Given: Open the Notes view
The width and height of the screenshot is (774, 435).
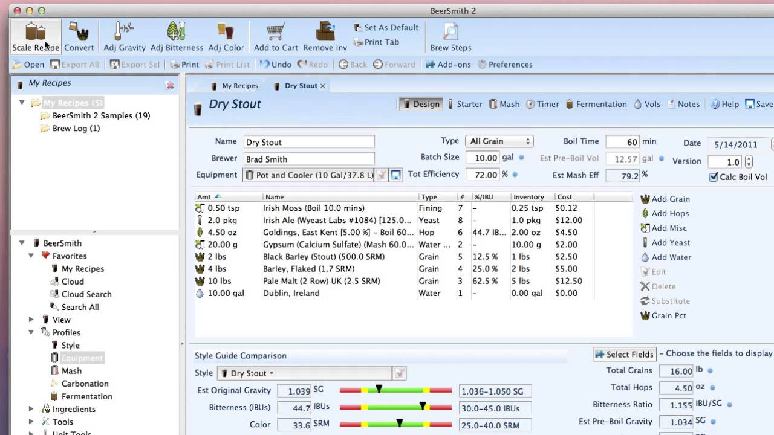Looking at the screenshot, I should click(x=683, y=104).
